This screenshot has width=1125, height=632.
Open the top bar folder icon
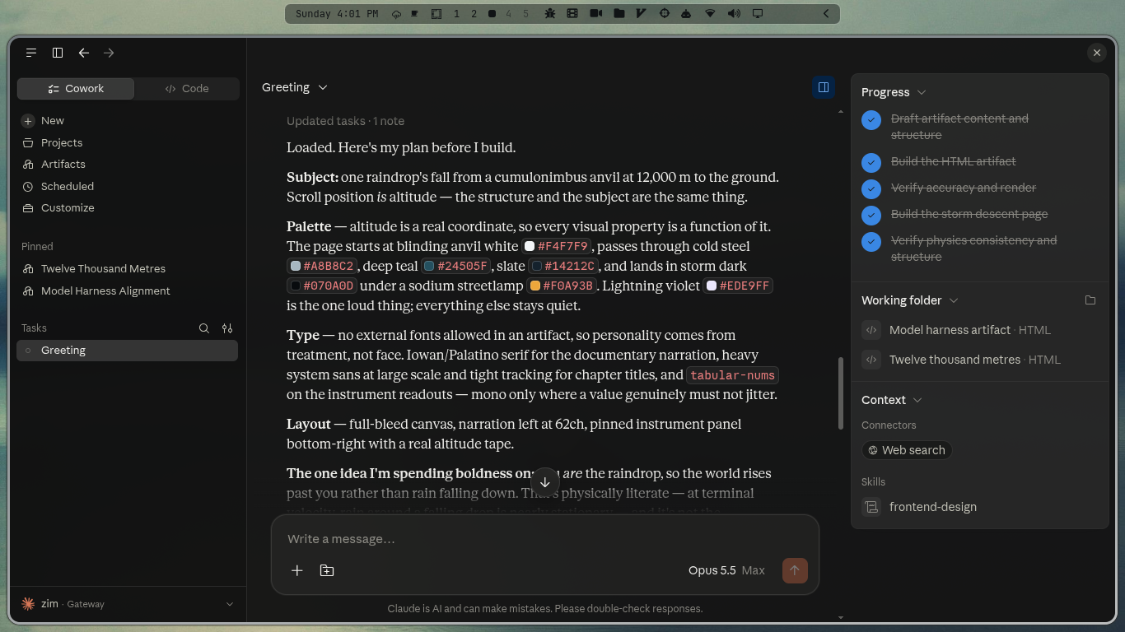tap(619, 14)
